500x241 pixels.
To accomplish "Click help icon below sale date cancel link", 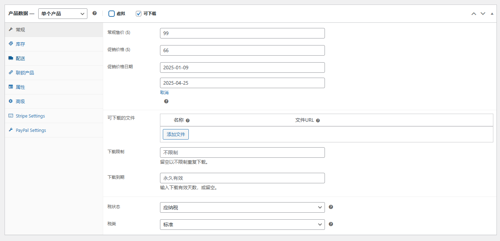I will [166, 101].
